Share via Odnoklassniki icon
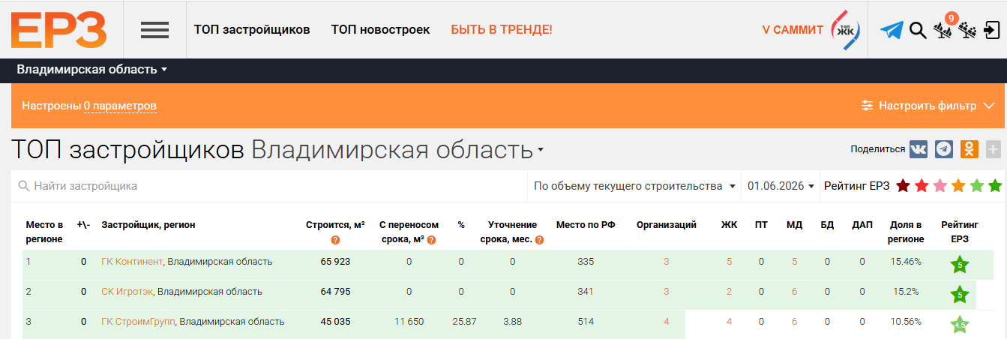Screen dimensions: 1007x339 (970, 149)
